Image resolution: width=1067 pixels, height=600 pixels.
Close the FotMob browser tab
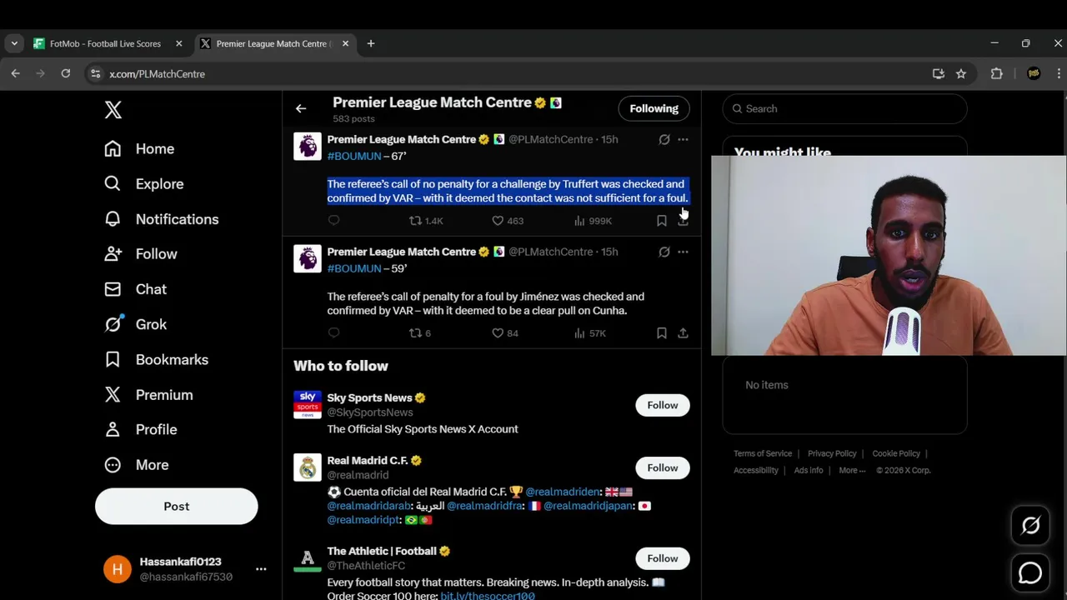coord(178,43)
